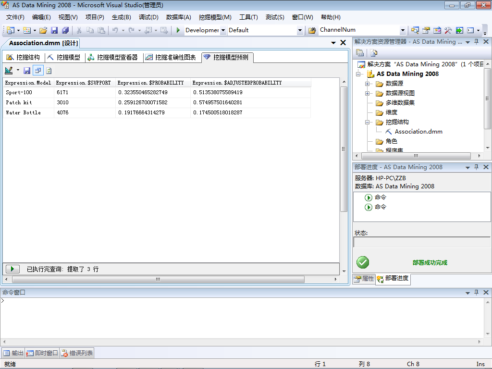Select the 维度 folder in tree
Viewport: 492px width, 369px height.
(x=391, y=112)
